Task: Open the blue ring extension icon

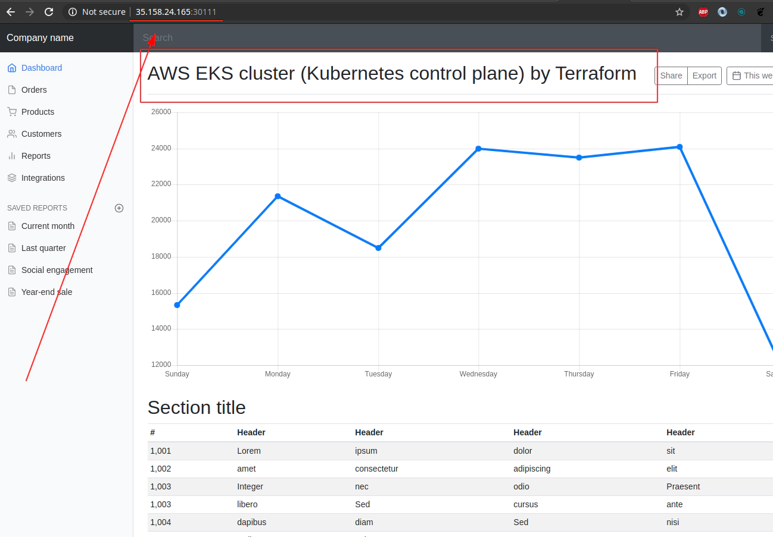Action: tap(722, 12)
